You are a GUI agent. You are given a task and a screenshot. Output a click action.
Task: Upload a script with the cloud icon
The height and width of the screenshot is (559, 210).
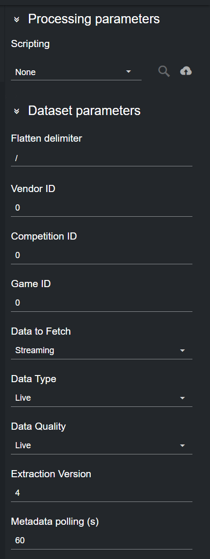pyautogui.click(x=186, y=71)
